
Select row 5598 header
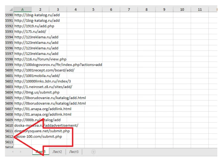[x=9, y=59]
